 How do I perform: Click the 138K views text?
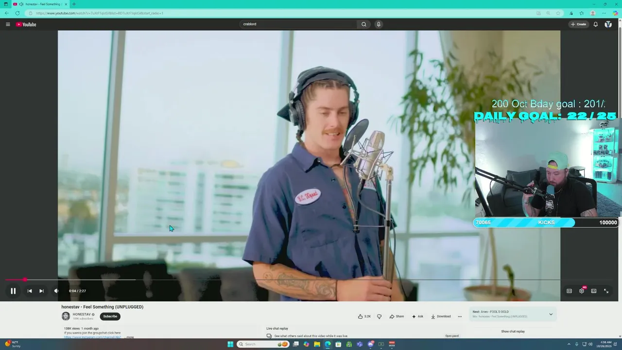(71, 329)
